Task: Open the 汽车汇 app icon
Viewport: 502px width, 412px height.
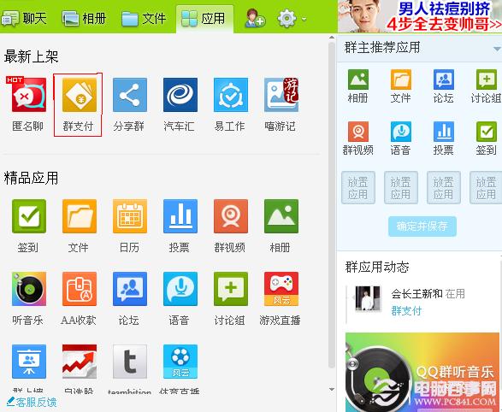Action: pyautogui.click(x=180, y=95)
